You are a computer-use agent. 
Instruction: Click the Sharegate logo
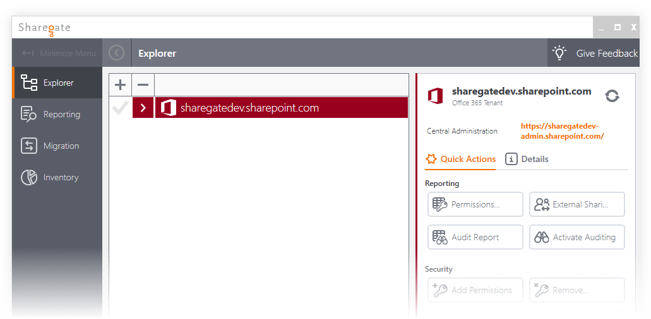tap(44, 28)
